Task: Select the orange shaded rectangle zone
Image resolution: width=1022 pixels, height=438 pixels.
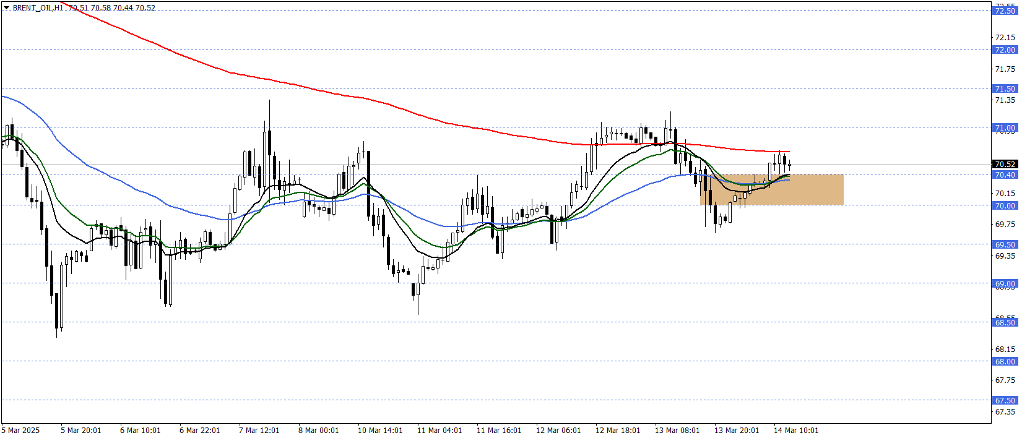Action: point(771,189)
